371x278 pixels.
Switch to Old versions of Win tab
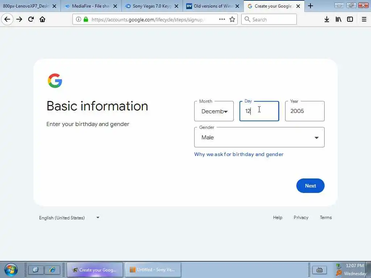pyautogui.click(x=213, y=6)
